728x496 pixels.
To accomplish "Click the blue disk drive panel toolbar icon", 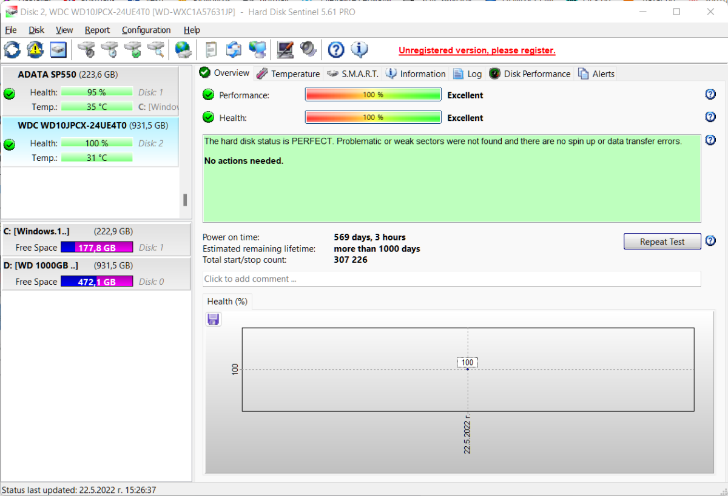I will (58, 49).
